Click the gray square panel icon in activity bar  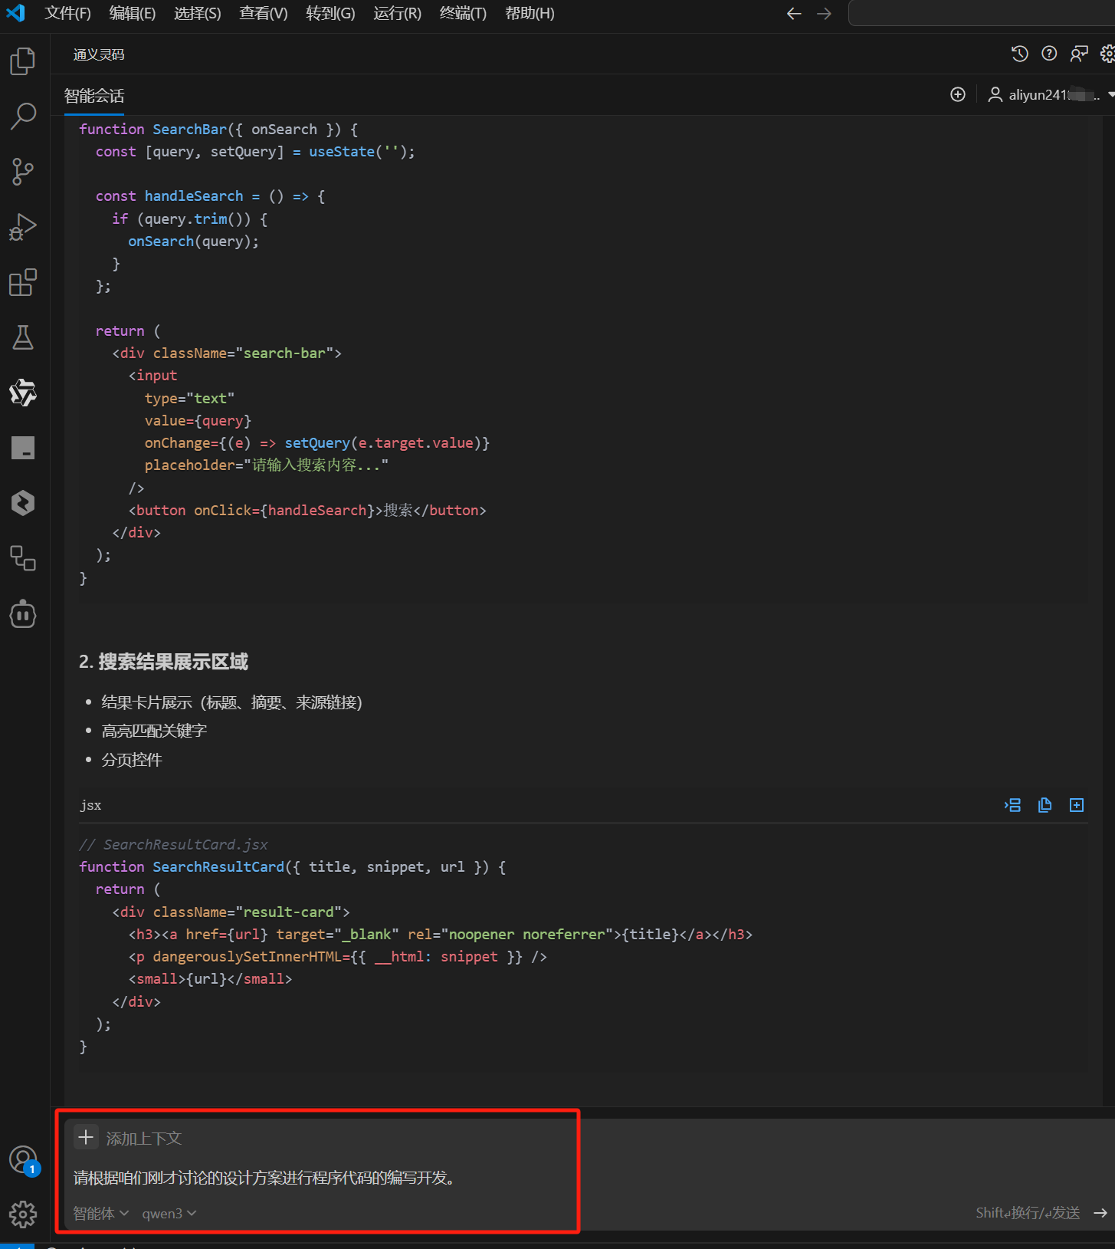[x=23, y=448]
